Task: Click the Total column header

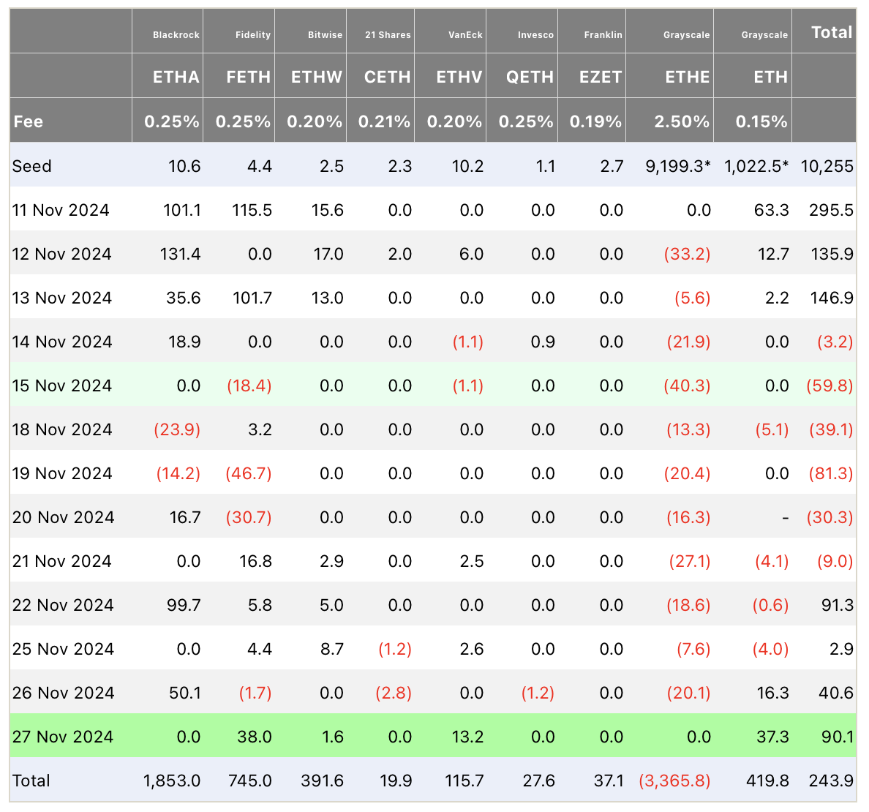Action: [x=831, y=32]
